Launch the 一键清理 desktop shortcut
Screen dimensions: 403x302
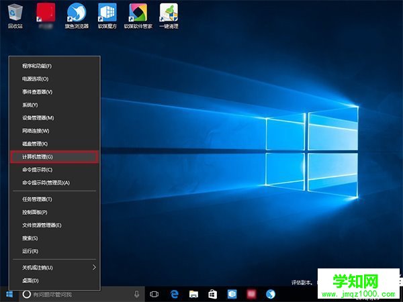point(169,15)
